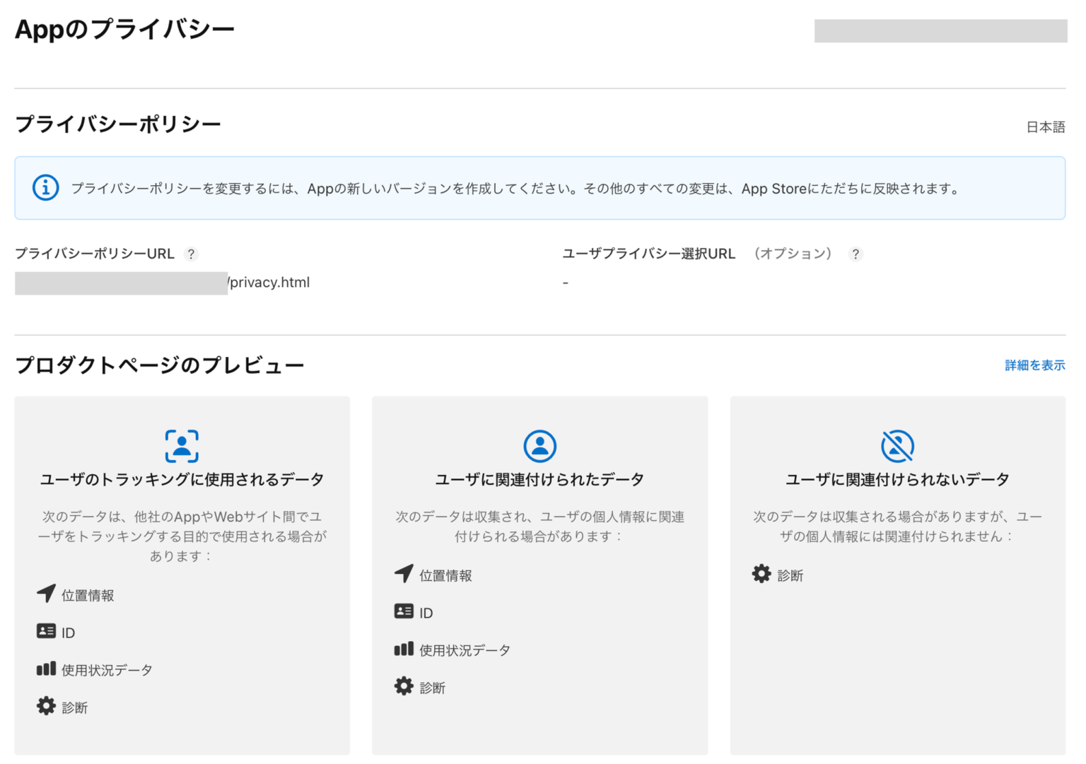This screenshot has height=764, width=1086.
Task: Select the 日本語 language label
Action: (x=1046, y=127)
